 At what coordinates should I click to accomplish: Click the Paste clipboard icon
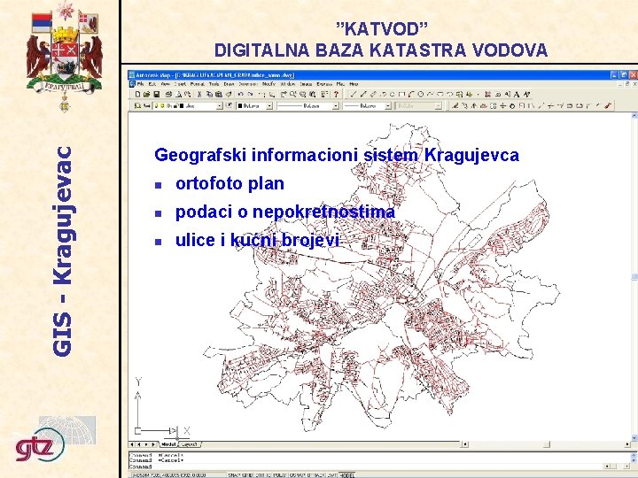click(219, 95)
